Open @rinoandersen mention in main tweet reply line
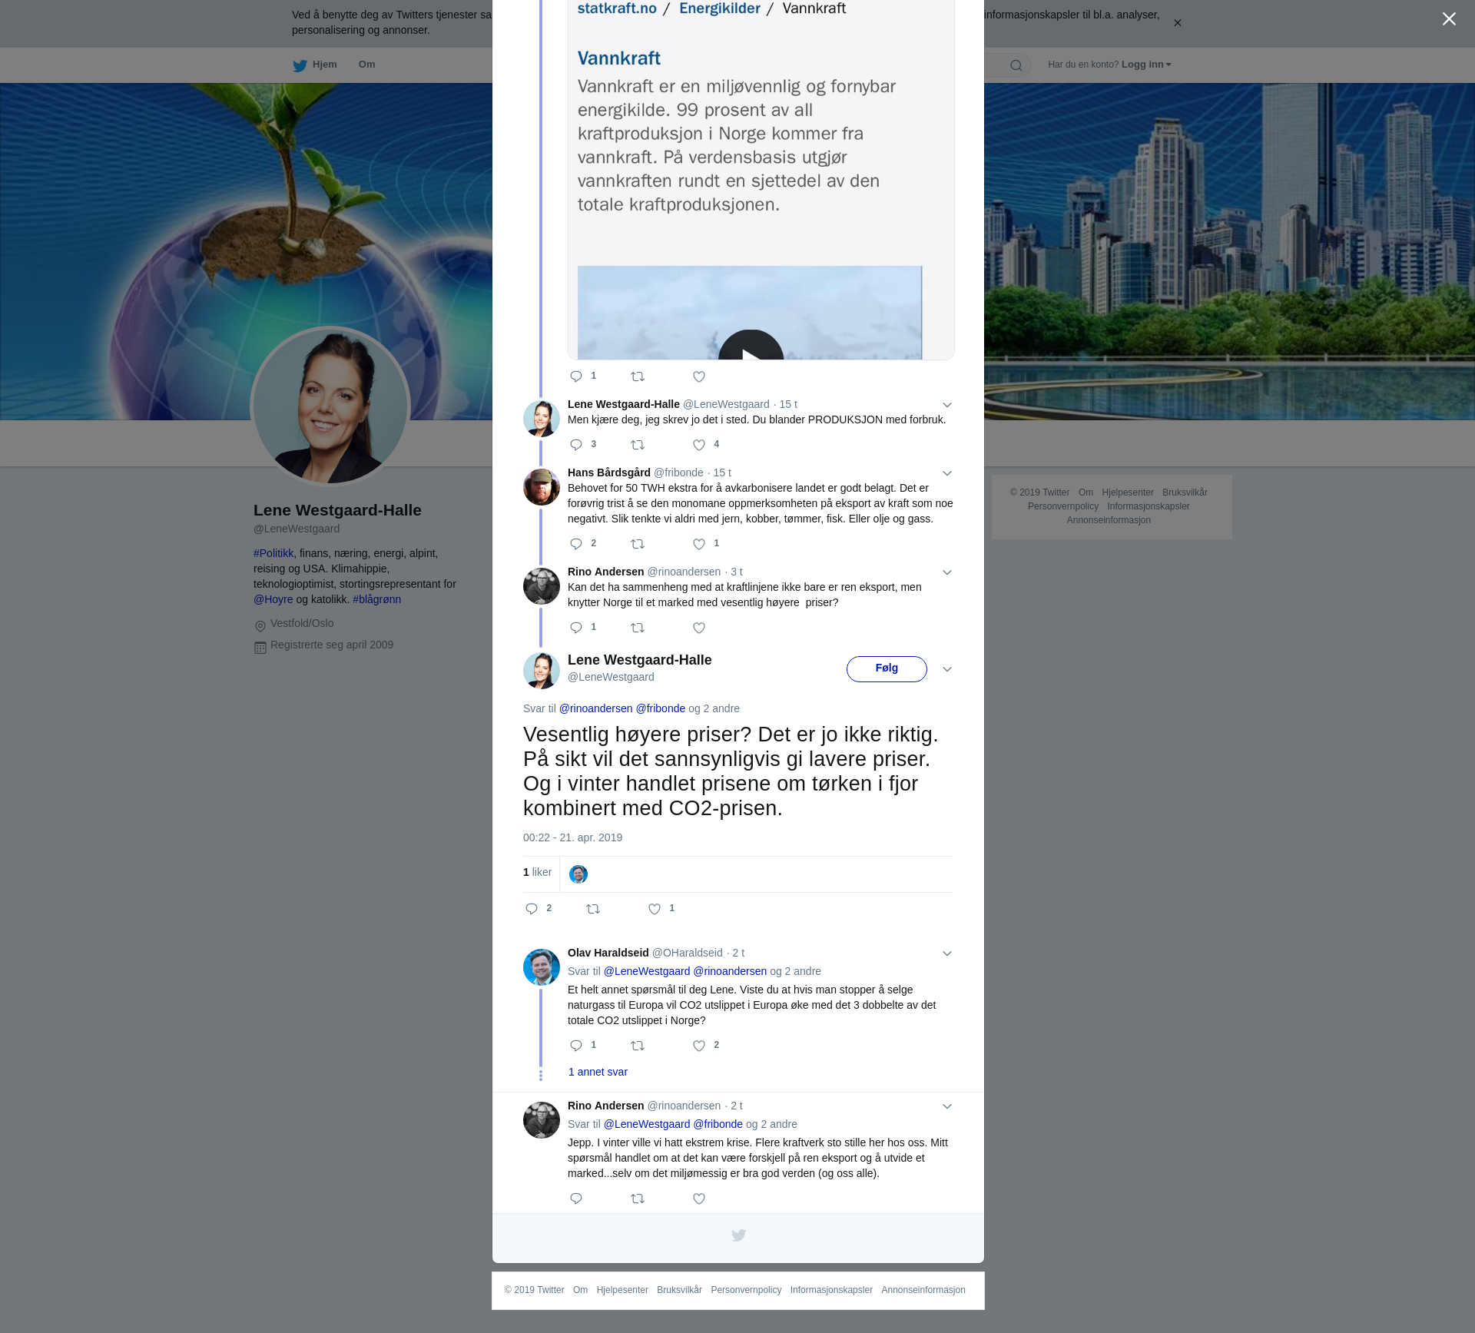Screen dimensions: 1475x1333 [595, 708]
